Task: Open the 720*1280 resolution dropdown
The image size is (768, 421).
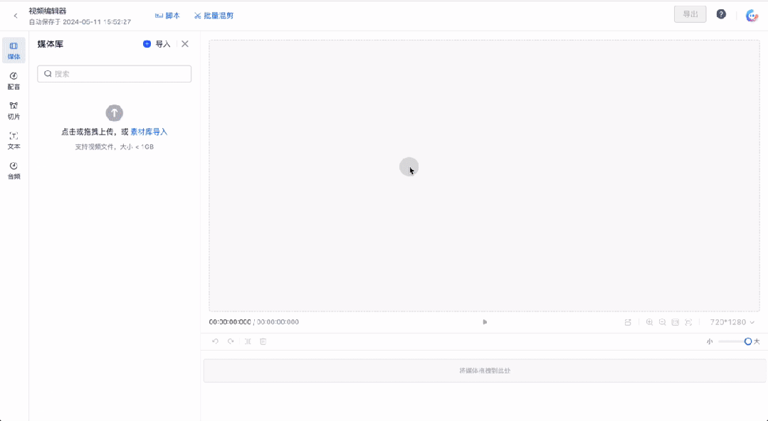Action: (732, 322)
